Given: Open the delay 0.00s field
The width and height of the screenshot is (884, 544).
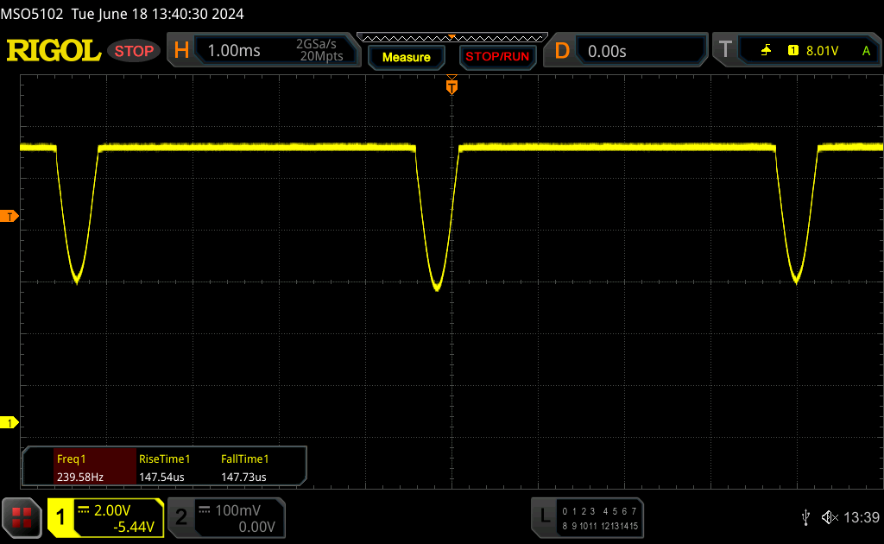Looking at the screenshot, I should click(641, 51).
